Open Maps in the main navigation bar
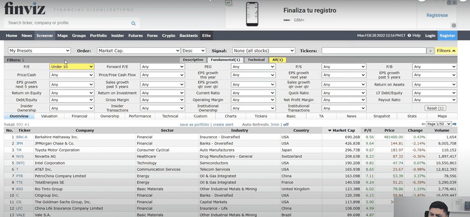 [x=62, y=36]
